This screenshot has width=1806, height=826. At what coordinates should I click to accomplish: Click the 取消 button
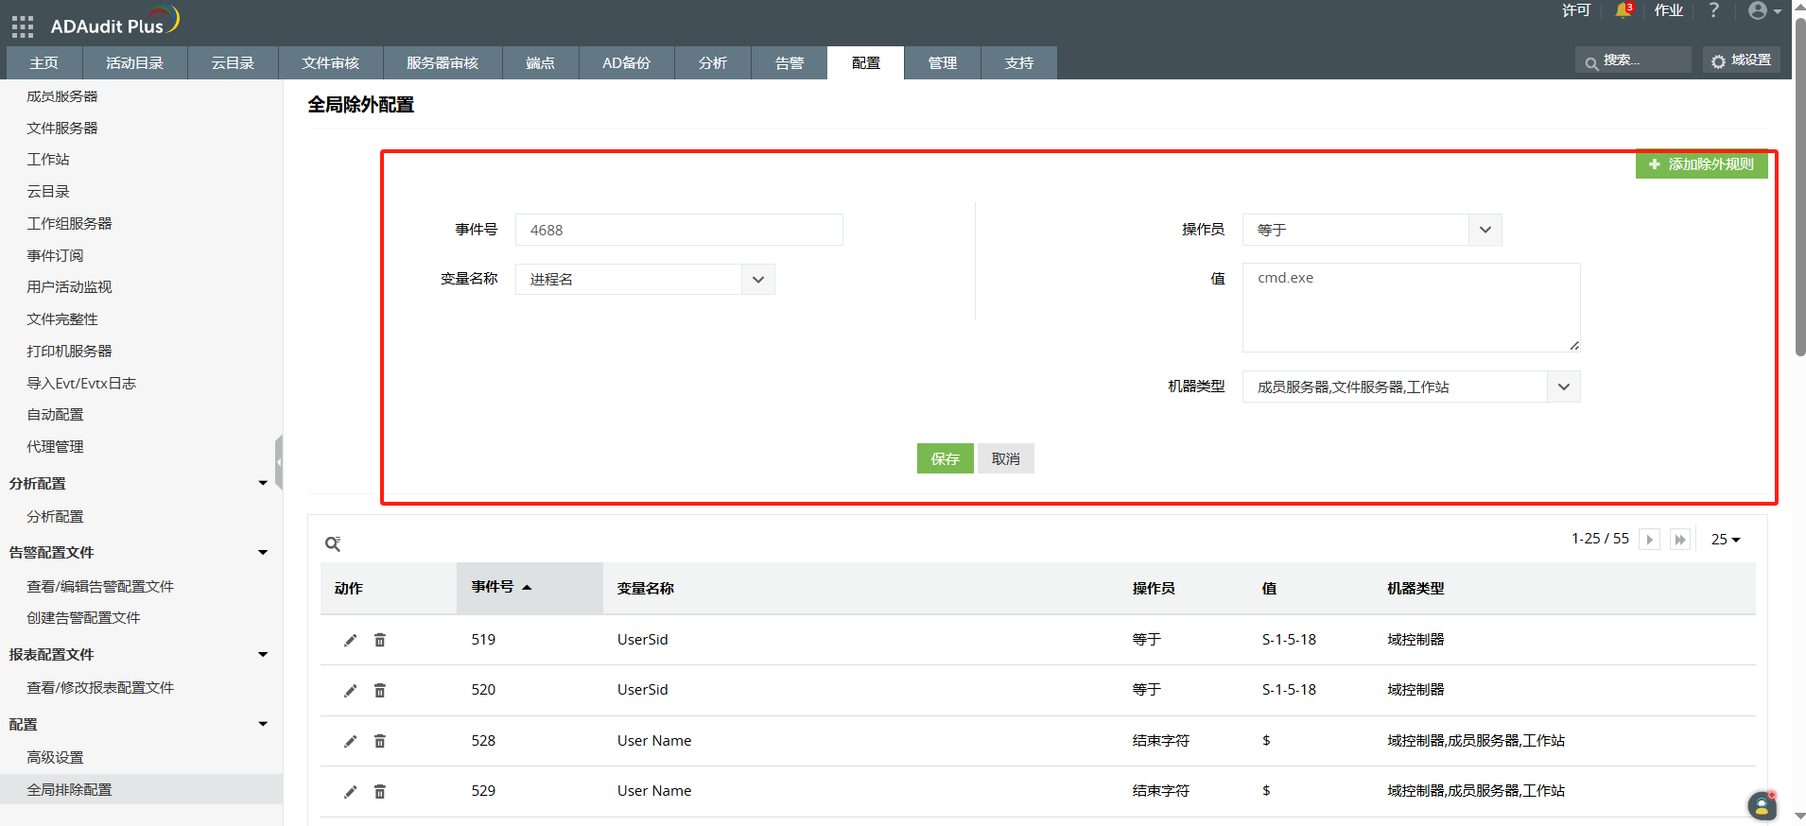[x=1005, y=458]
